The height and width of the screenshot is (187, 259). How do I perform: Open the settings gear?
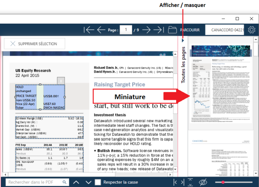click(x=252, y=30)
